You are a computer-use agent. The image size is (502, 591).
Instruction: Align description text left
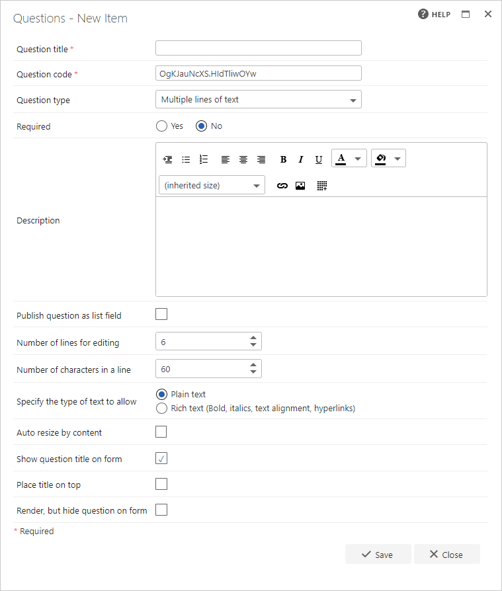pyautogui.click(x=225, y=159)
